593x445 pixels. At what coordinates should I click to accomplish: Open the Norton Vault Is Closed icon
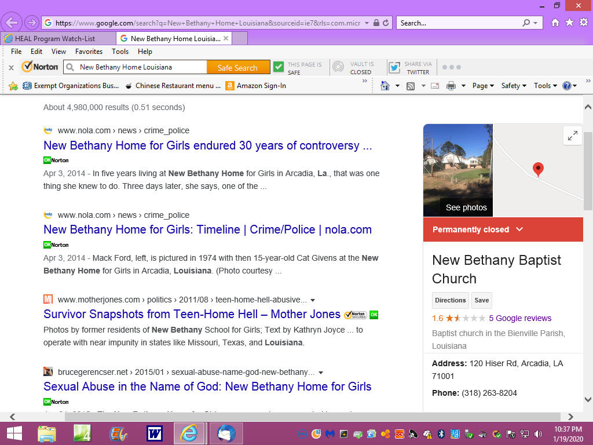coord(338,67)
